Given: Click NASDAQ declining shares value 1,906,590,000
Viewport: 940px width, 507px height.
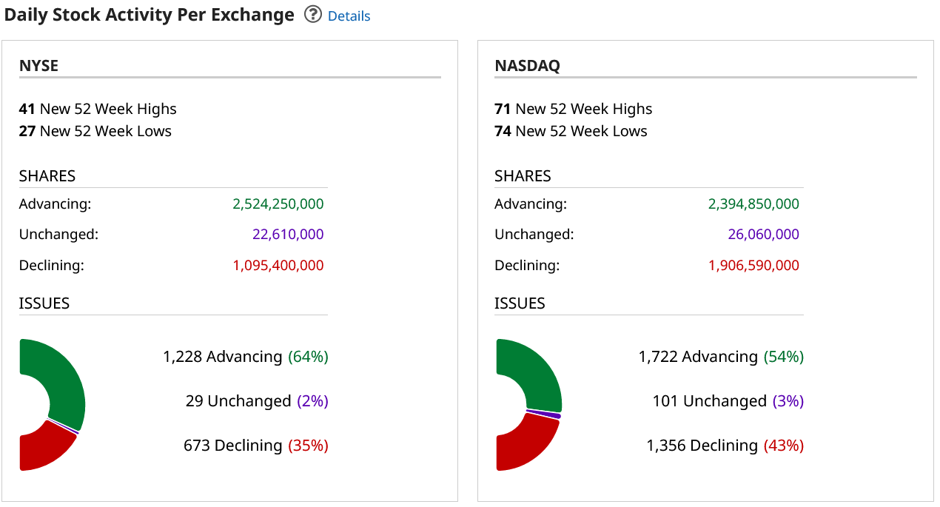Looking at the screenshot, I should tap(753, 265).
